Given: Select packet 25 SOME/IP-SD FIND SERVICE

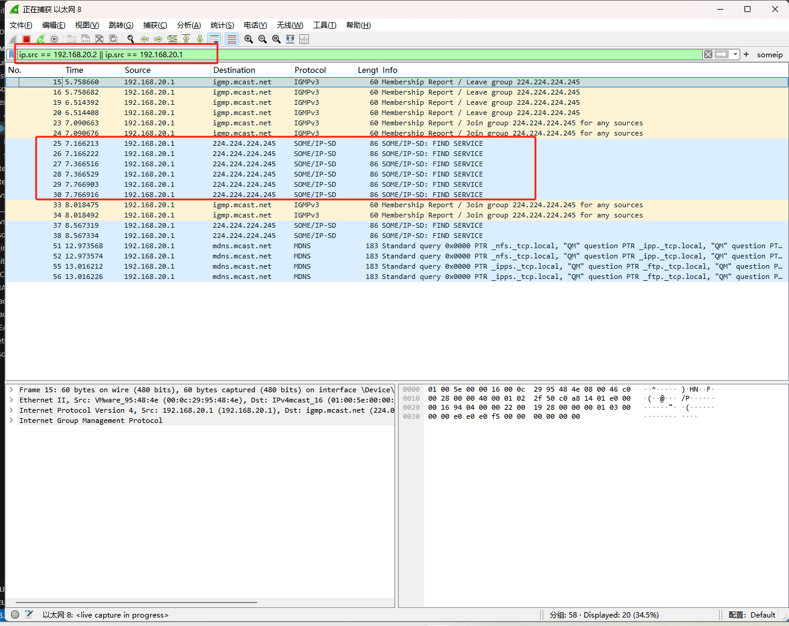Looking at the screenshot, I should (396, 143).
